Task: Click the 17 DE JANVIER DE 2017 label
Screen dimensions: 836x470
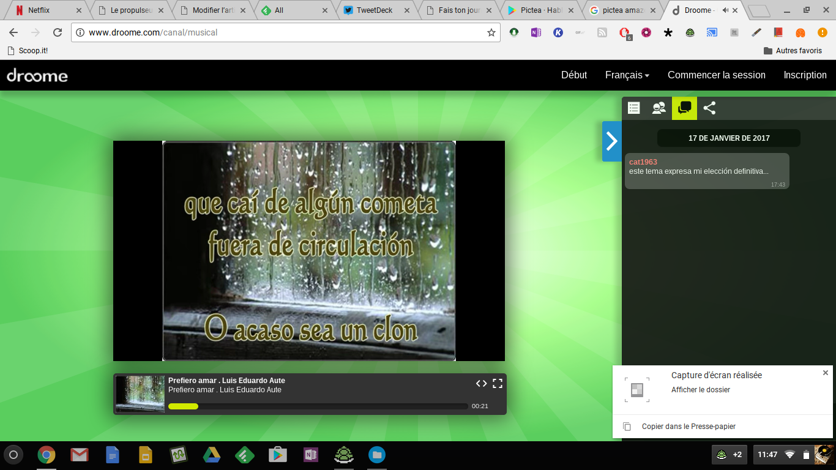Action: tap(729, 138)
